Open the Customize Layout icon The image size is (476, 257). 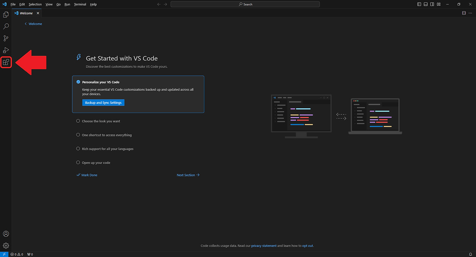[x=439, y=4]
